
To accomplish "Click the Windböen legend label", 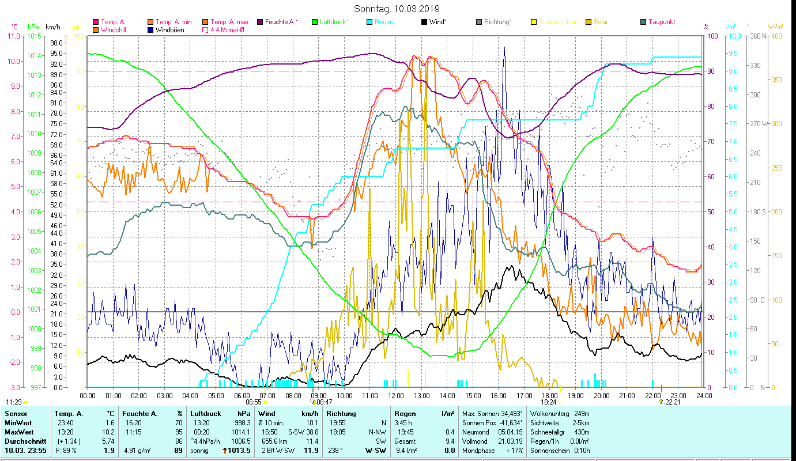I will tap(170, 30).
